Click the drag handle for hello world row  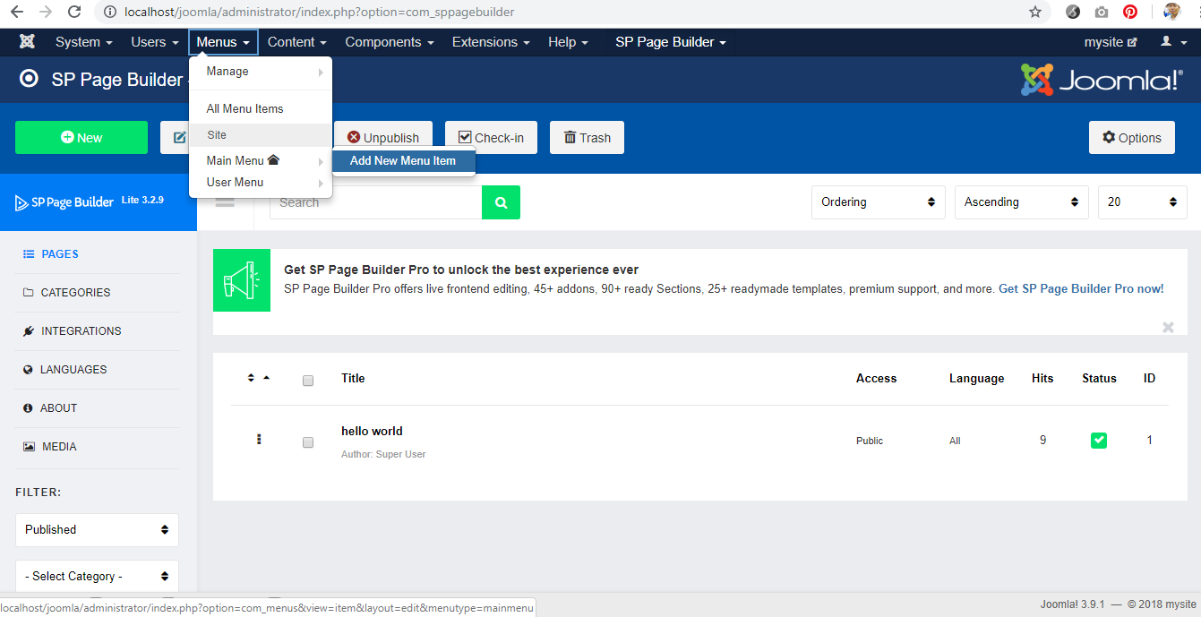[x=259, y=440]
